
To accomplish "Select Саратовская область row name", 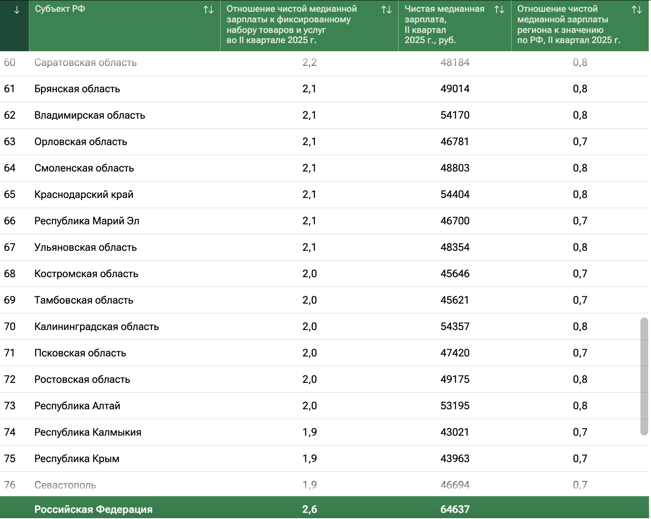I will (85, 63).
